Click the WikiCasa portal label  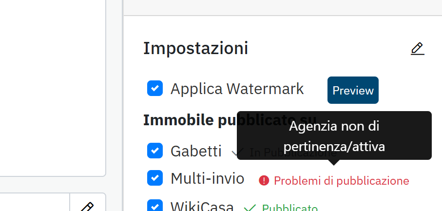202,207
